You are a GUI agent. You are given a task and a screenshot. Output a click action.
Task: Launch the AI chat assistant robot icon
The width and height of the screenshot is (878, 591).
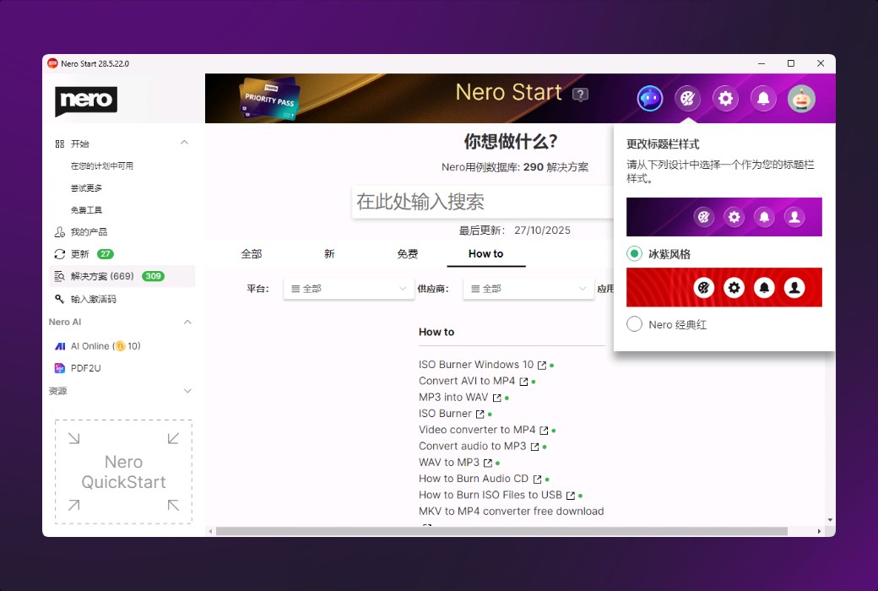tap(649, 99)
